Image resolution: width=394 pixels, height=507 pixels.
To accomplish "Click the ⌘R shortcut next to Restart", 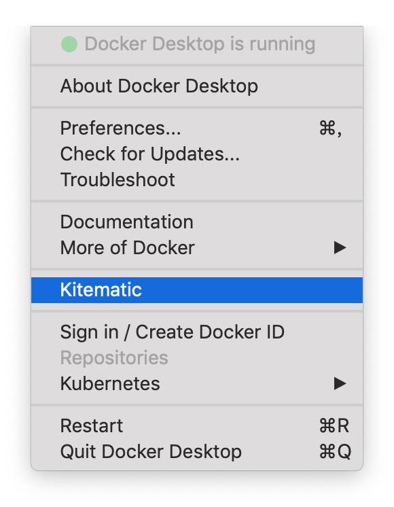I will tap(334, 426).
